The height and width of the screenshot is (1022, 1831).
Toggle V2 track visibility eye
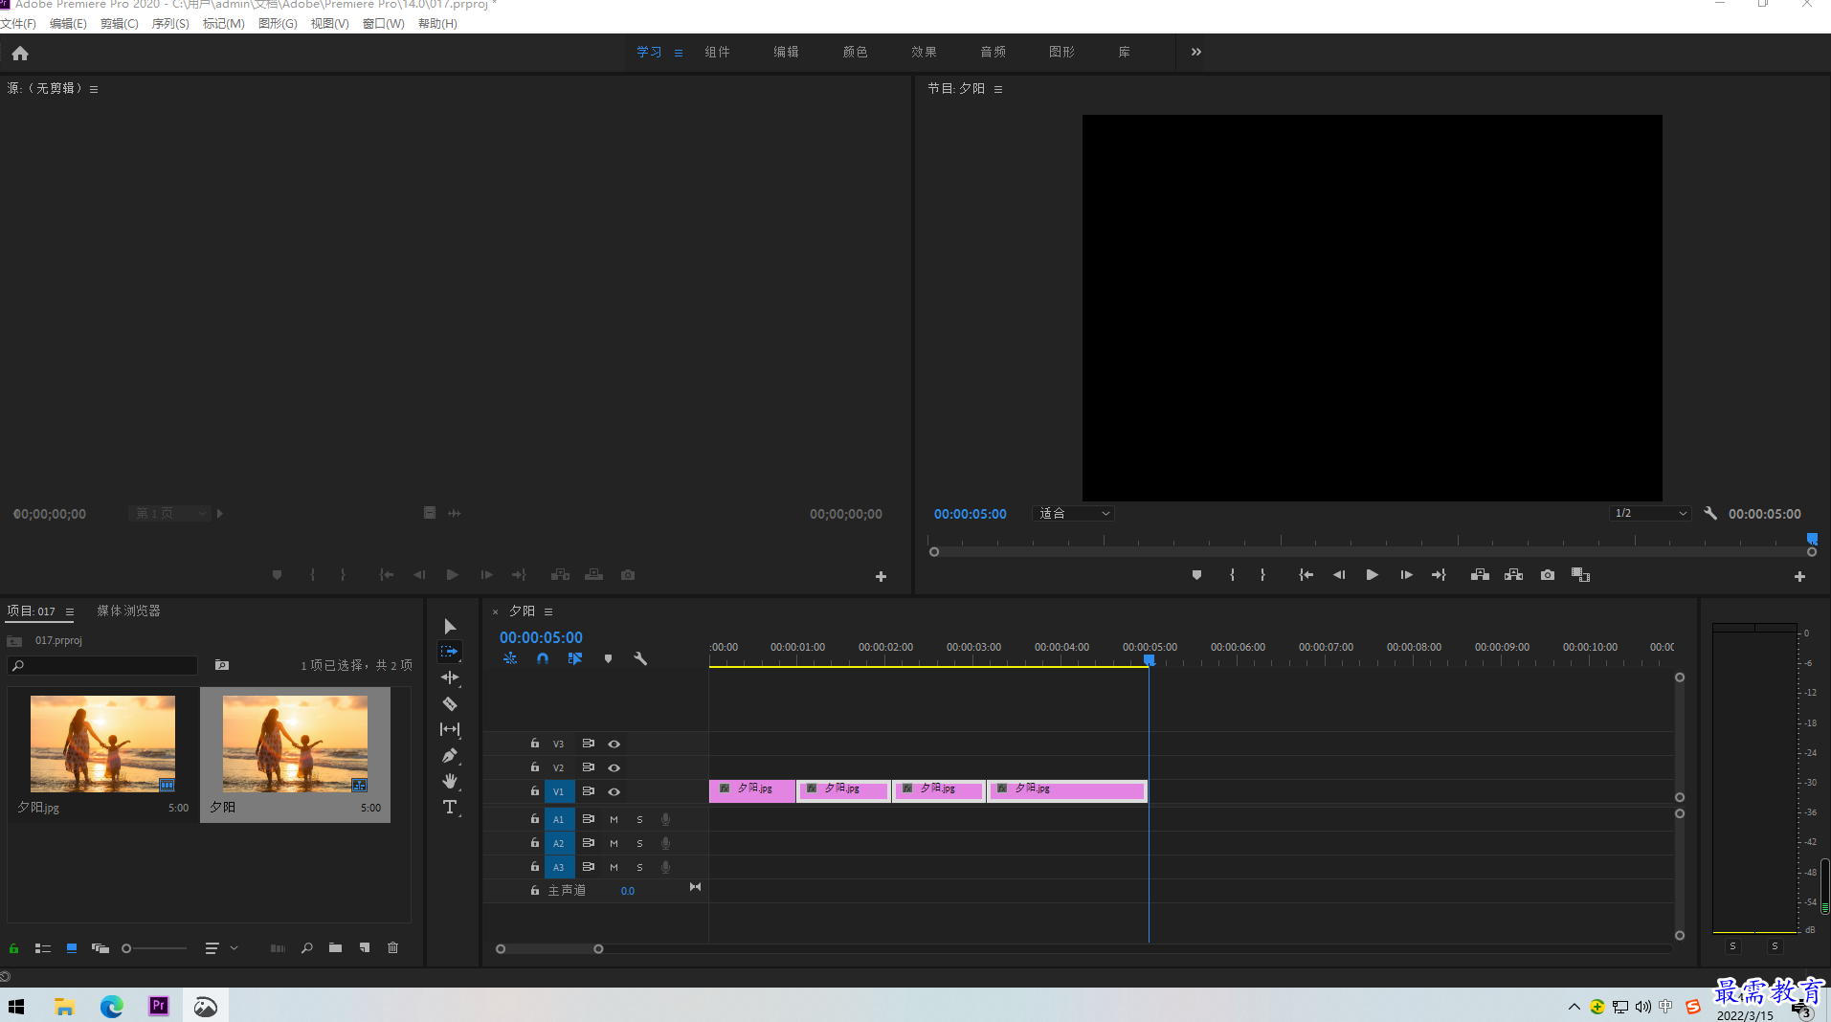click(x=614, y=767)
